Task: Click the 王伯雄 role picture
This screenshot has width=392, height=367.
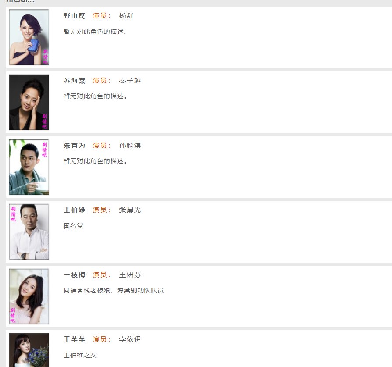Action: [x=29, y=232]
